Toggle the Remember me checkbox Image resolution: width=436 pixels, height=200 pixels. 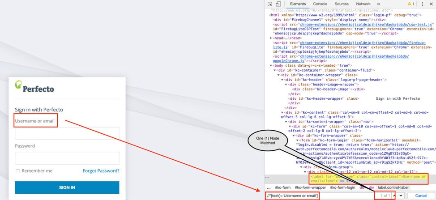[x=18, y=171]
